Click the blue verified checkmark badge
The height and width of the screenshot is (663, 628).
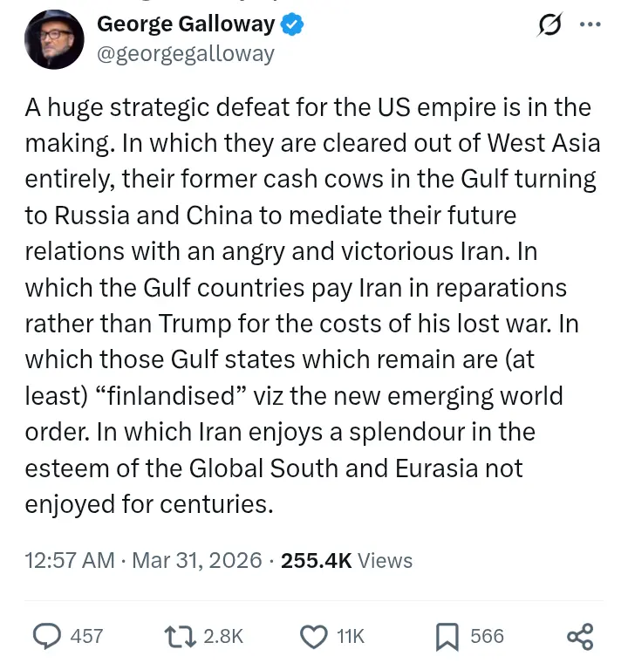point(292,25)
